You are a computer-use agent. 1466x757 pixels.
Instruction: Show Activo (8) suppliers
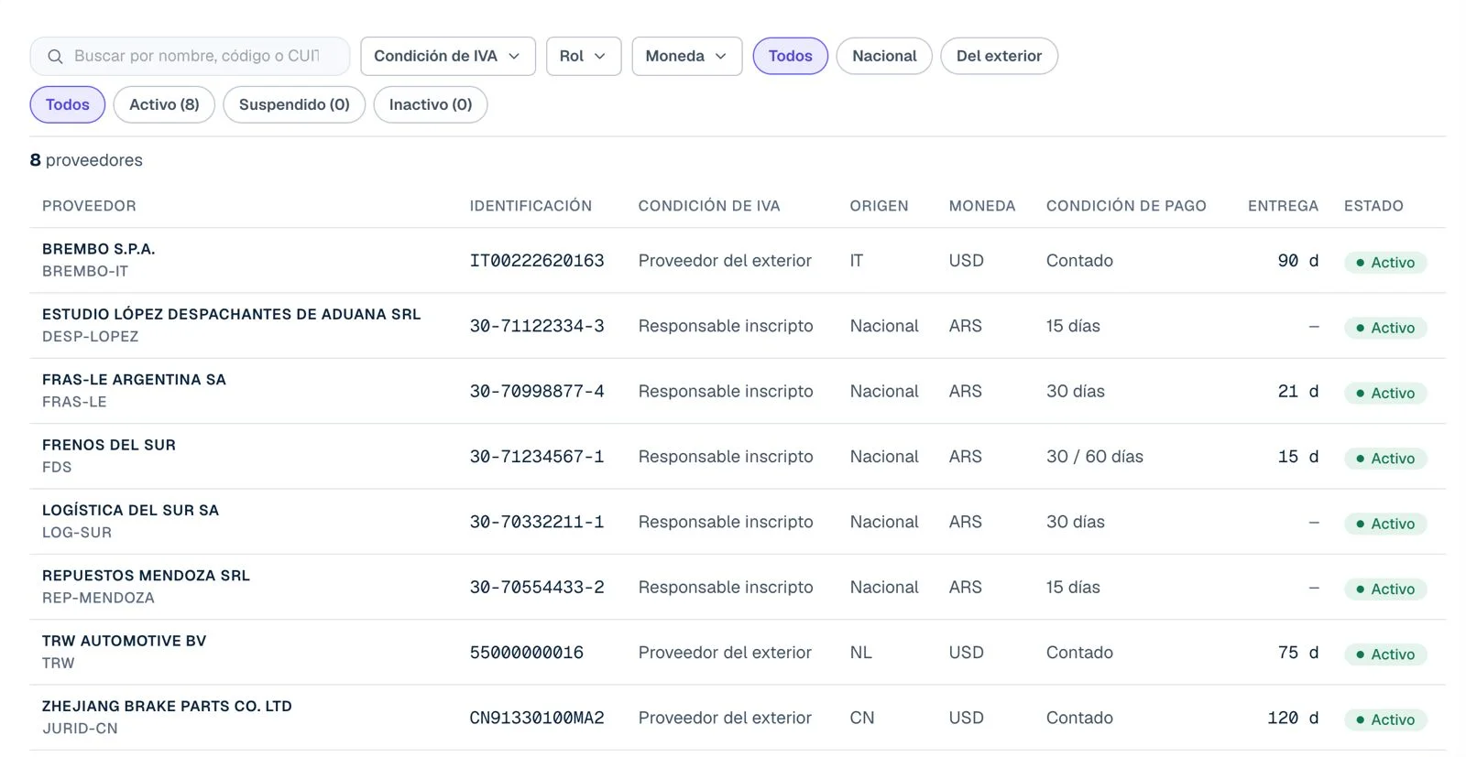click(x=164, y=105)
